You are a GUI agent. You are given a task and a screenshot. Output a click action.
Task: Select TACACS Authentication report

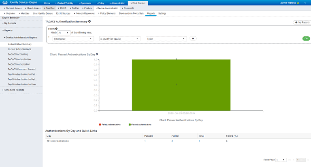[x=19, y=59]
